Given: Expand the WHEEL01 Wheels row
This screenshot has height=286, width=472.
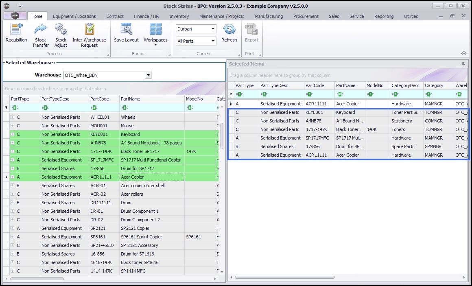Looking at the screenshot, I should (x=13, y=117).
